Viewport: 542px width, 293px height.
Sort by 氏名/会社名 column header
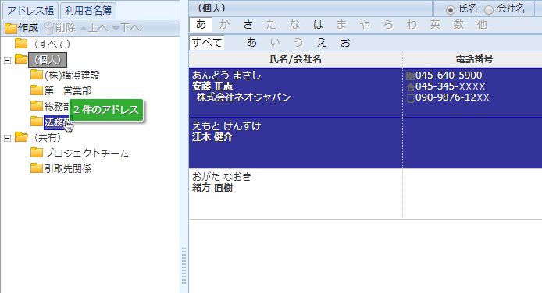pyautogui.click(x=295, y=59)
